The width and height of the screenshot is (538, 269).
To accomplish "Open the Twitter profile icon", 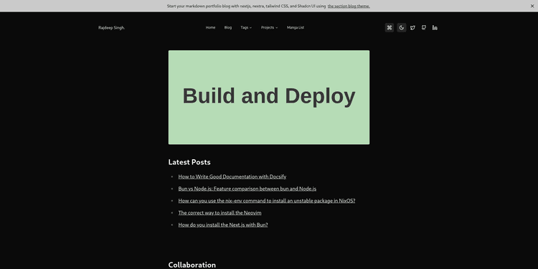I will (412, 28).
